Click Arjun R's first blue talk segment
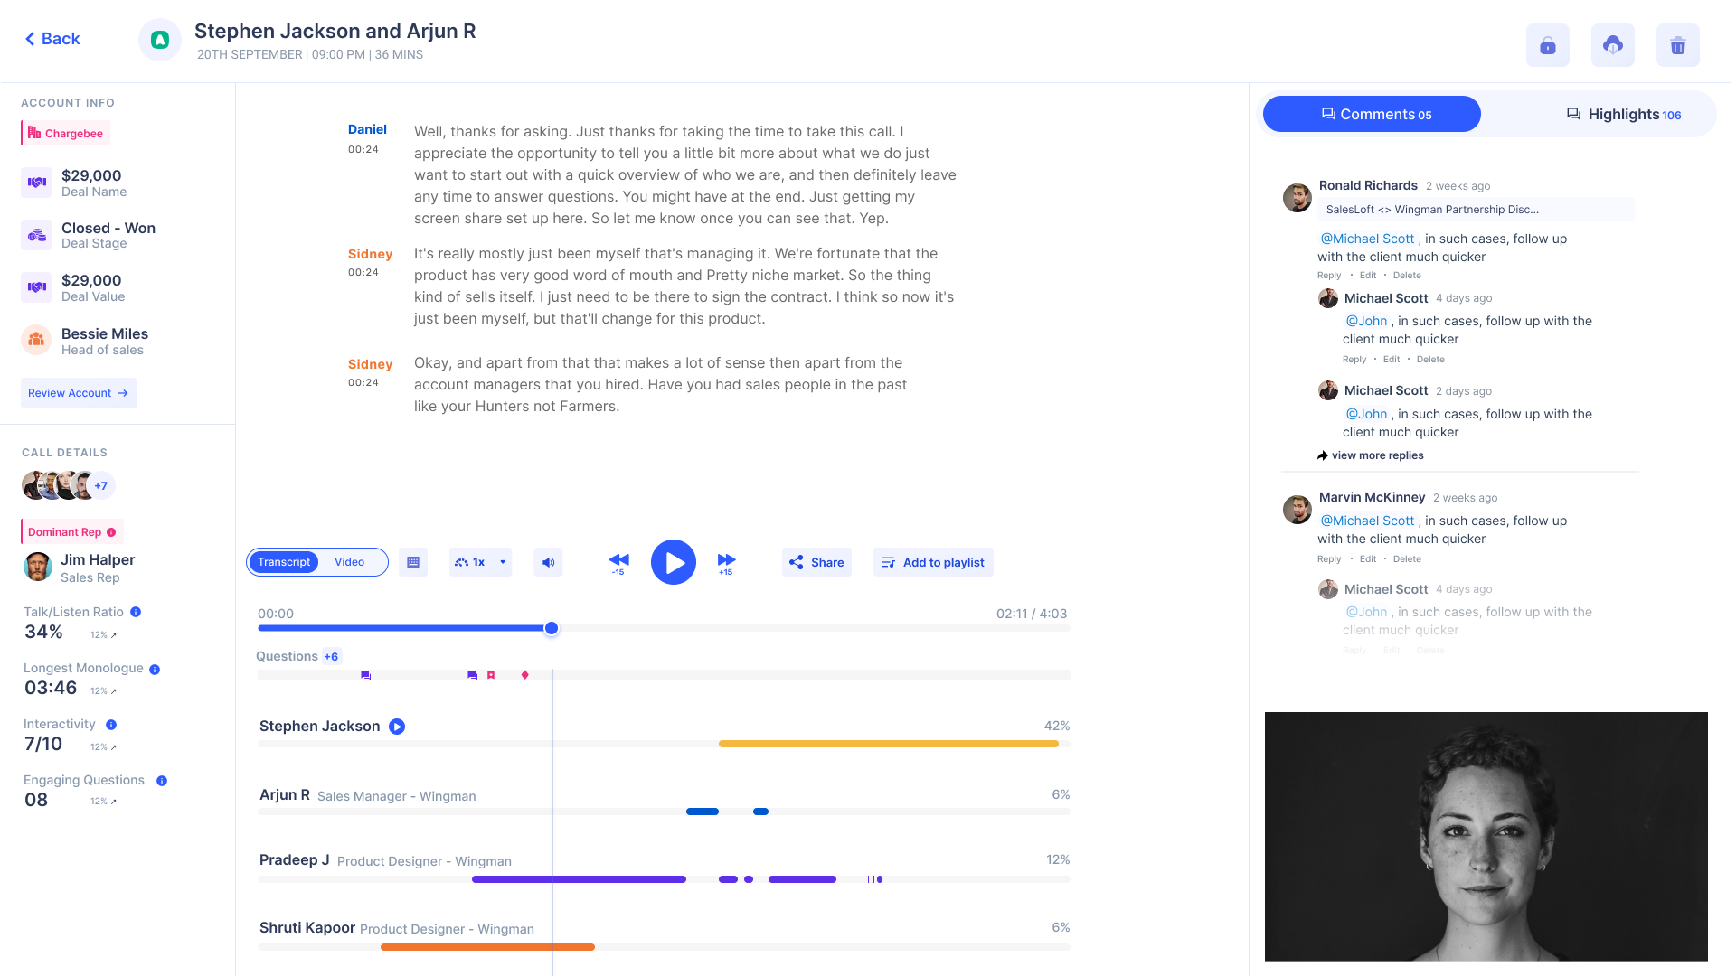This screenshot has width=1736, height=976. pos(703,812)
